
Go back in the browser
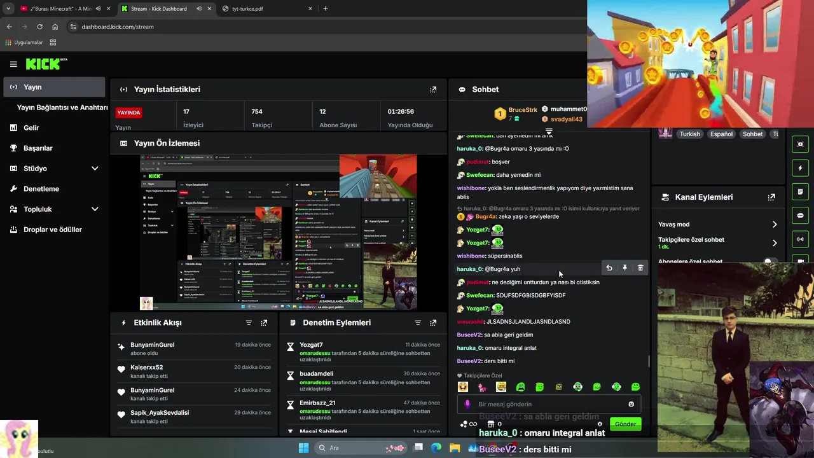(10, 27)
